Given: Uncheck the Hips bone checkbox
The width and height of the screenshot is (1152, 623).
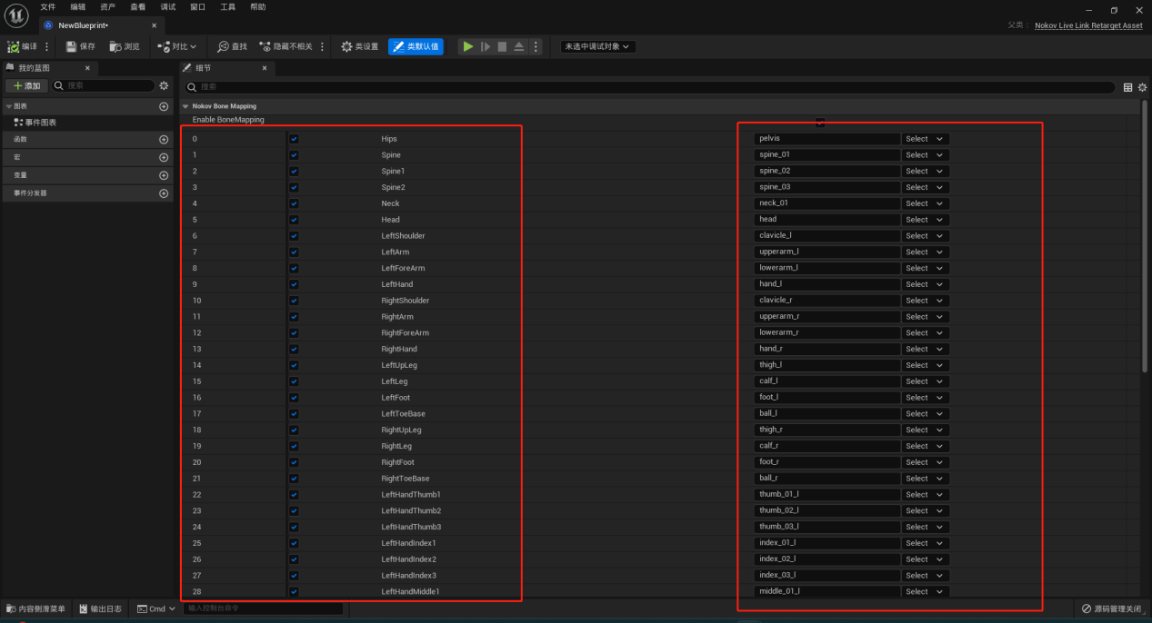Looking at the screenshot, I should pyautogui.click(x=294, y=139).
